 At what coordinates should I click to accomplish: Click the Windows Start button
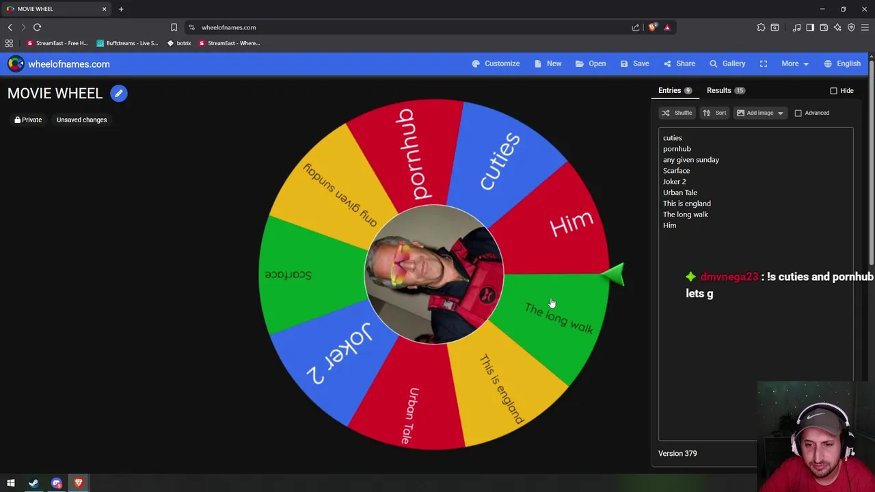11,483
